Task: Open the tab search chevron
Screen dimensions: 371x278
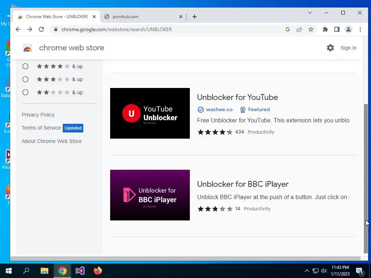Action: click(310, 13)
